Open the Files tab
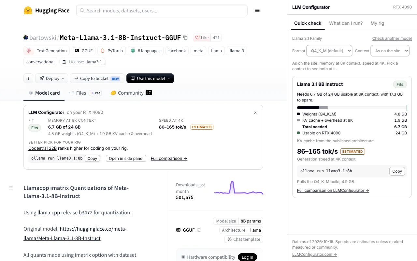 [85, 93]
